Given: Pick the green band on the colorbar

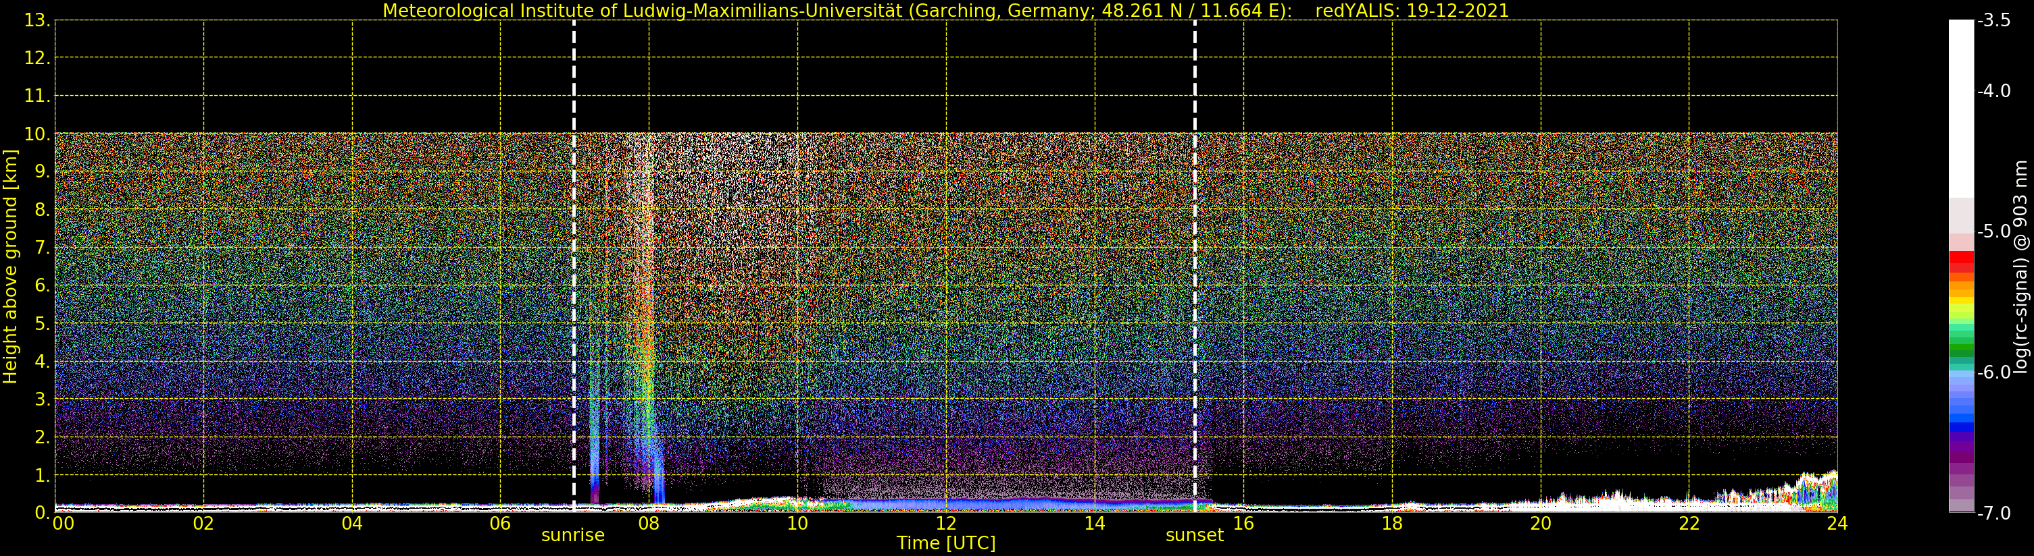Looking at the screenshot, I should tap(1960, 347).
